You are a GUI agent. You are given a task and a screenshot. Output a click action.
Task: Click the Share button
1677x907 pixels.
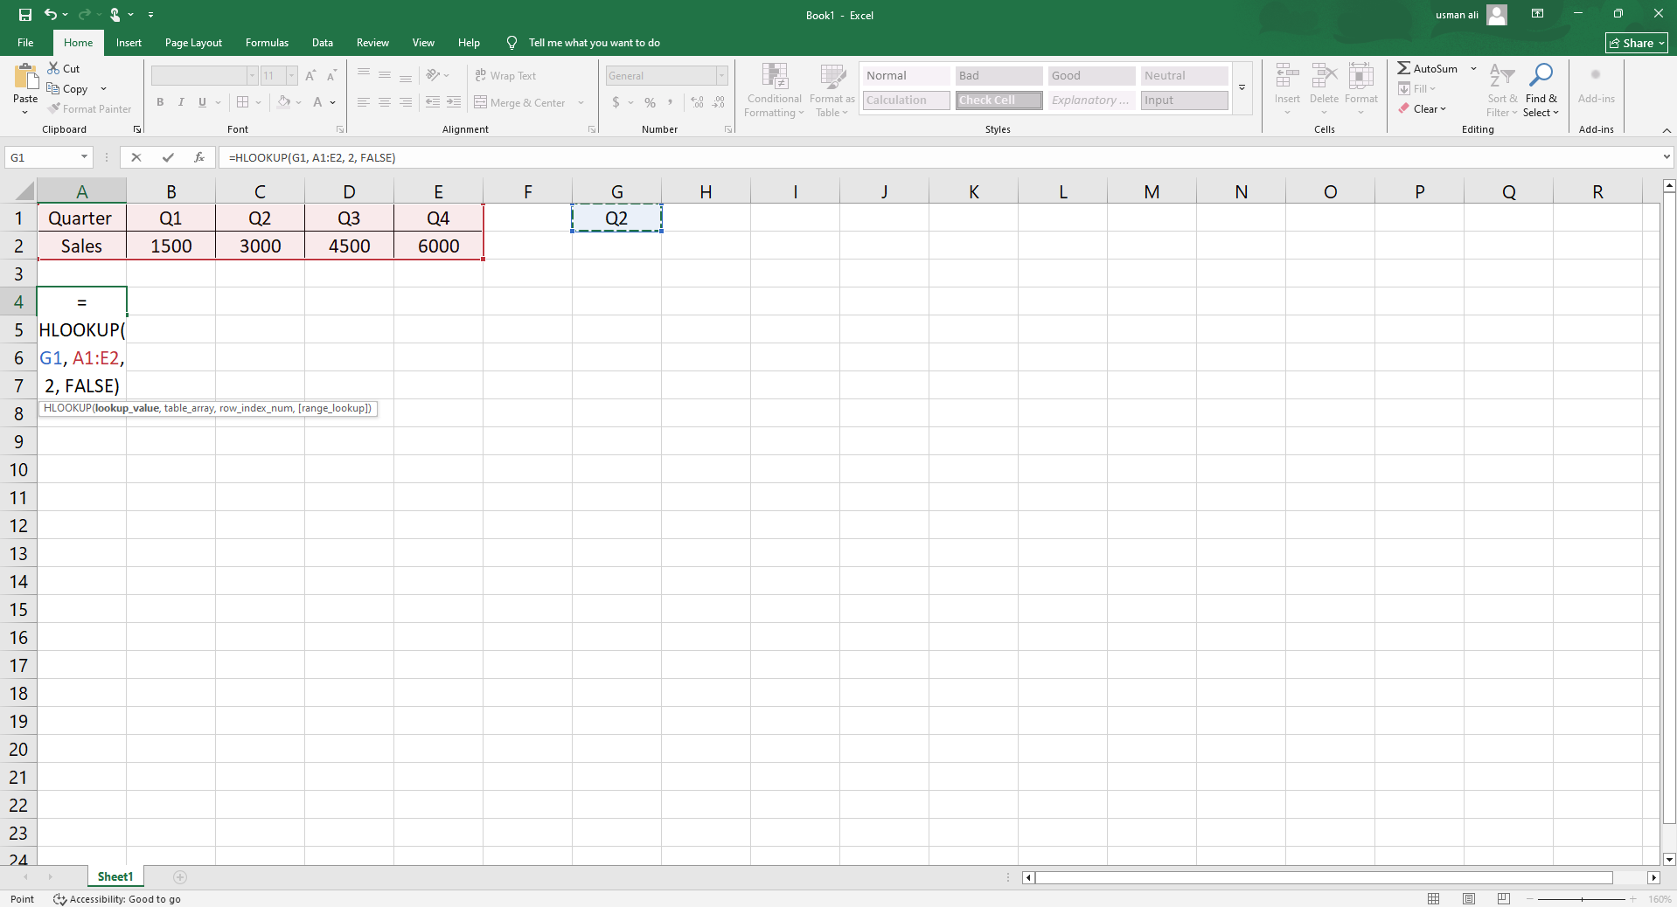coord(1637,43)
